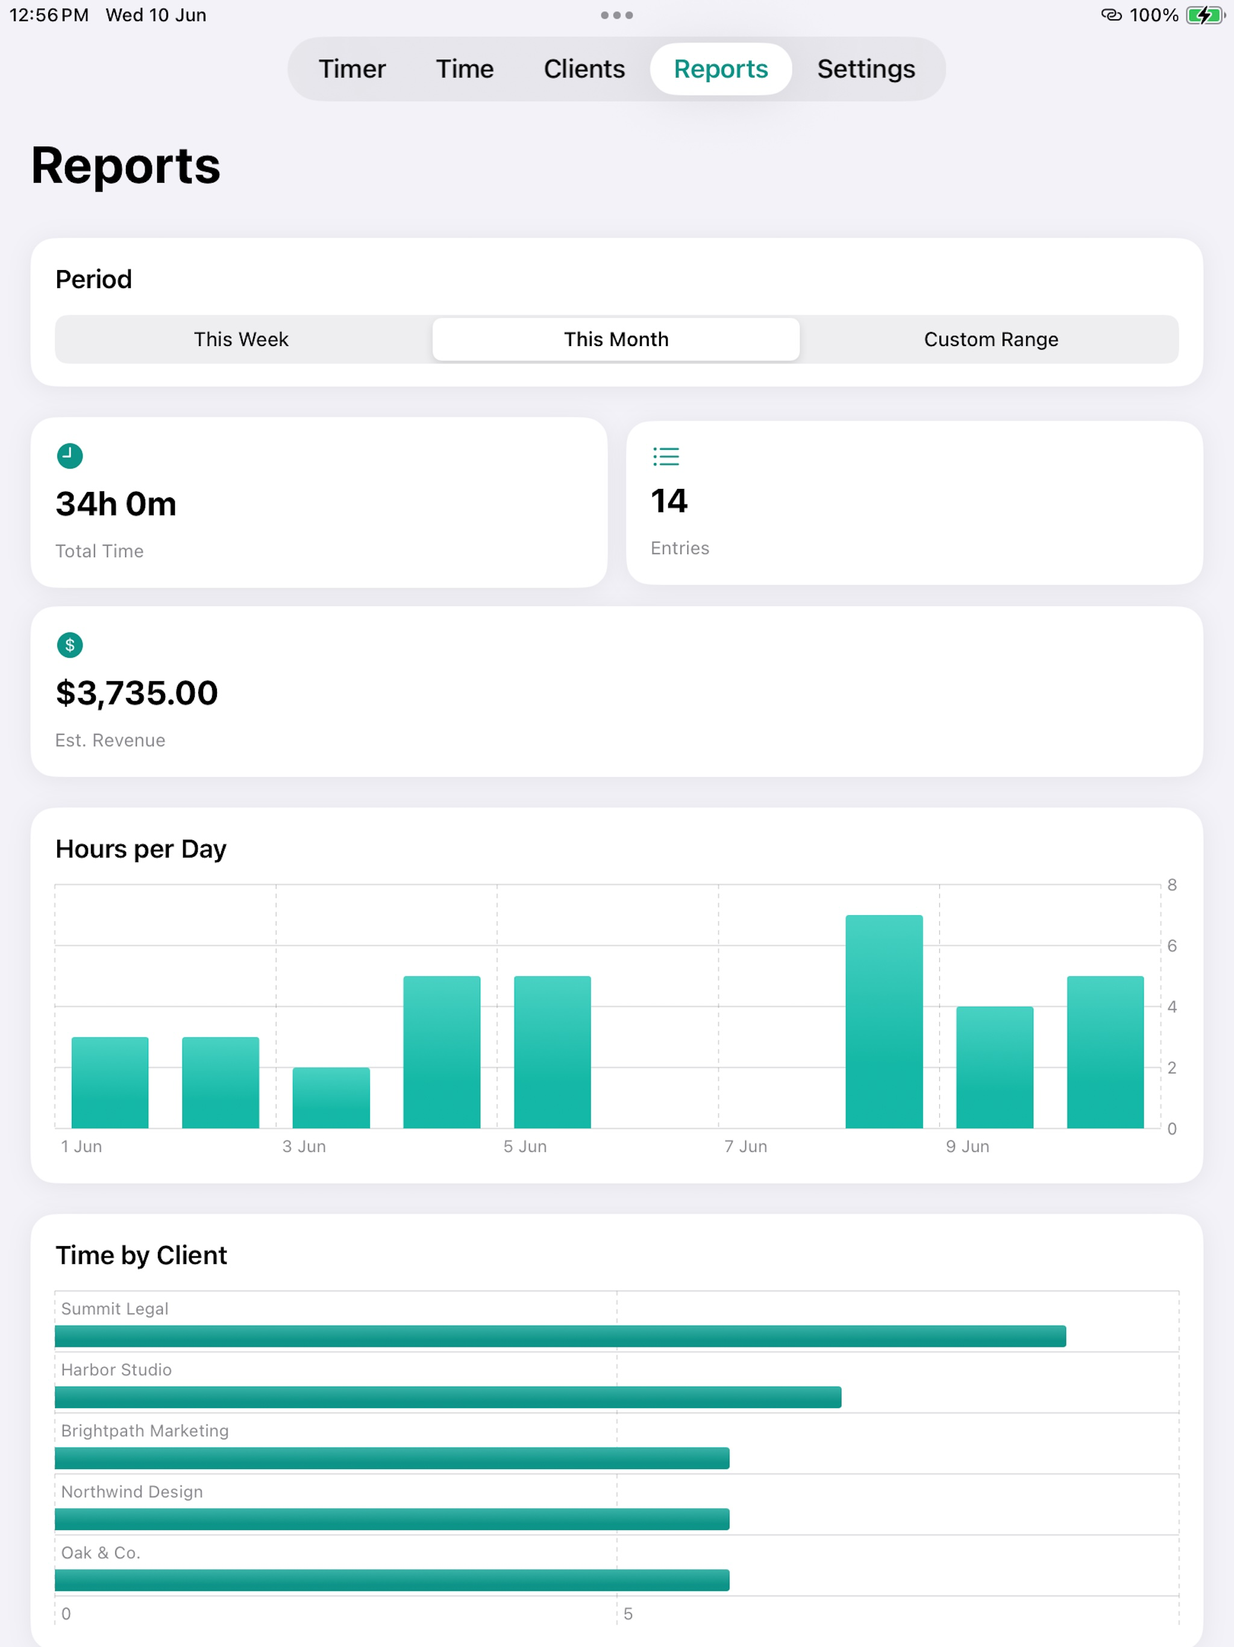This screenshot has width=1234, height=1647.
Task: Tap the clock icon on Total Time card
Action: 70,456
